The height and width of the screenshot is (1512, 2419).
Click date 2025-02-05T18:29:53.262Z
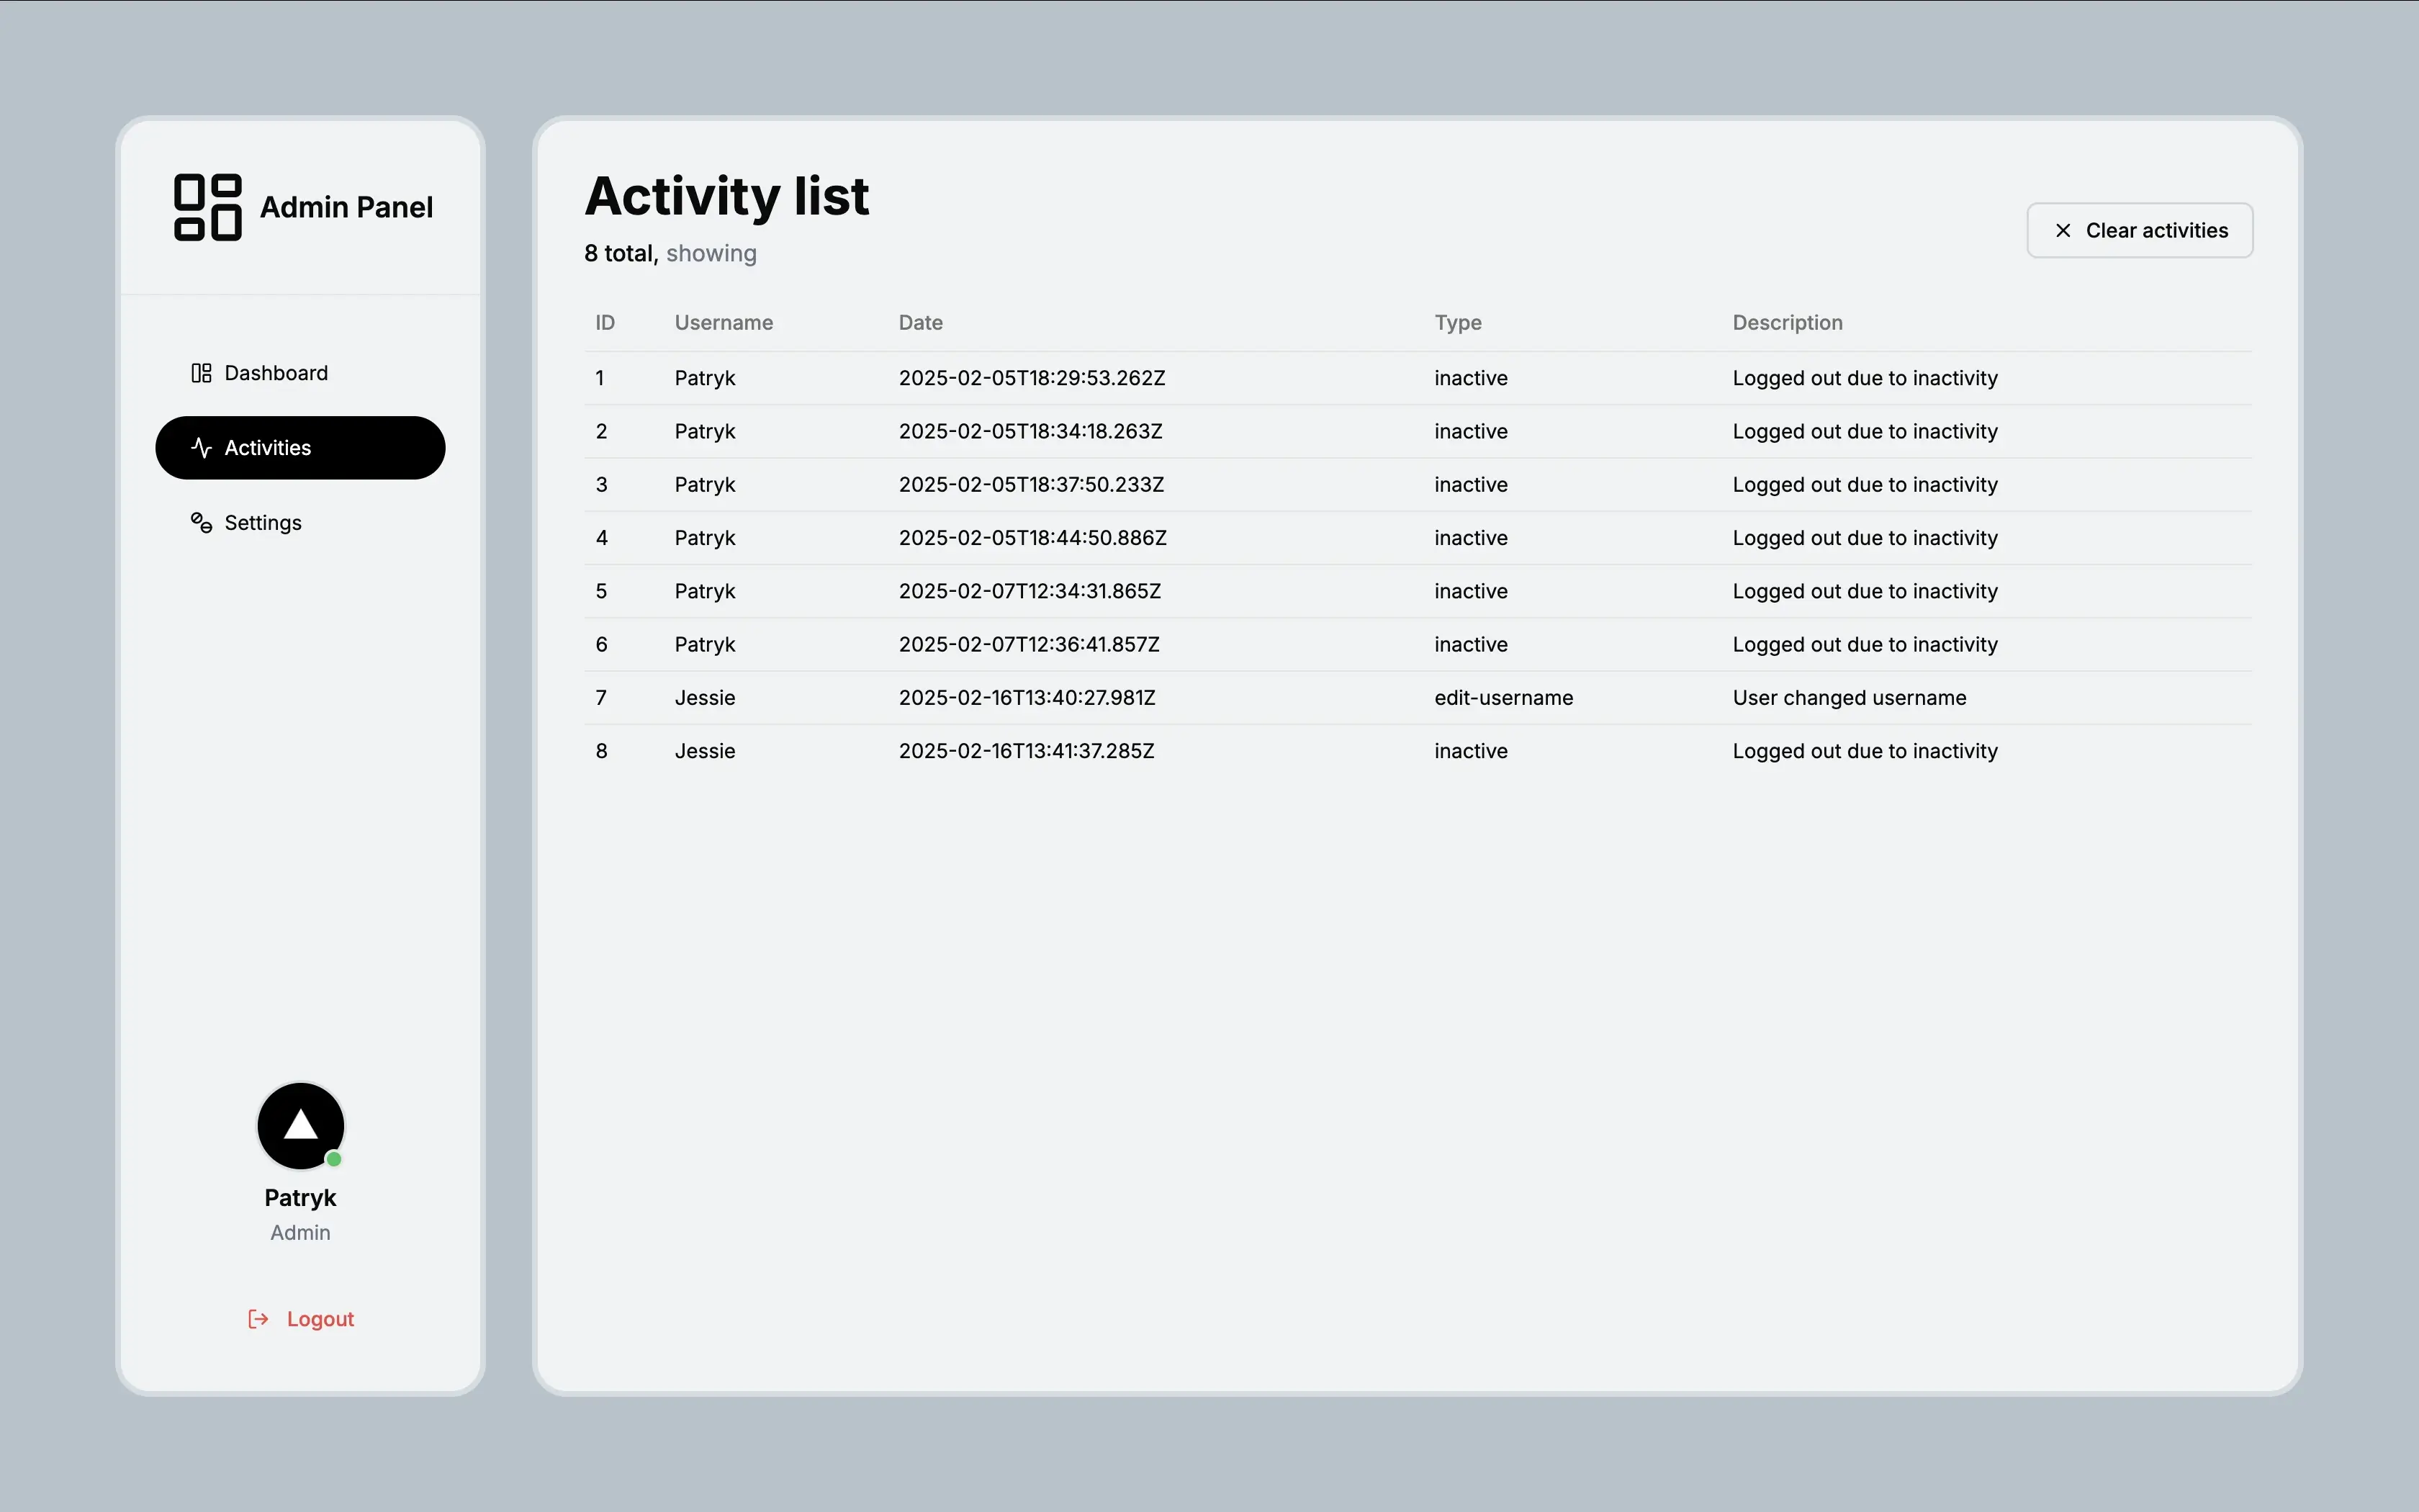[x=1032, y=378]
